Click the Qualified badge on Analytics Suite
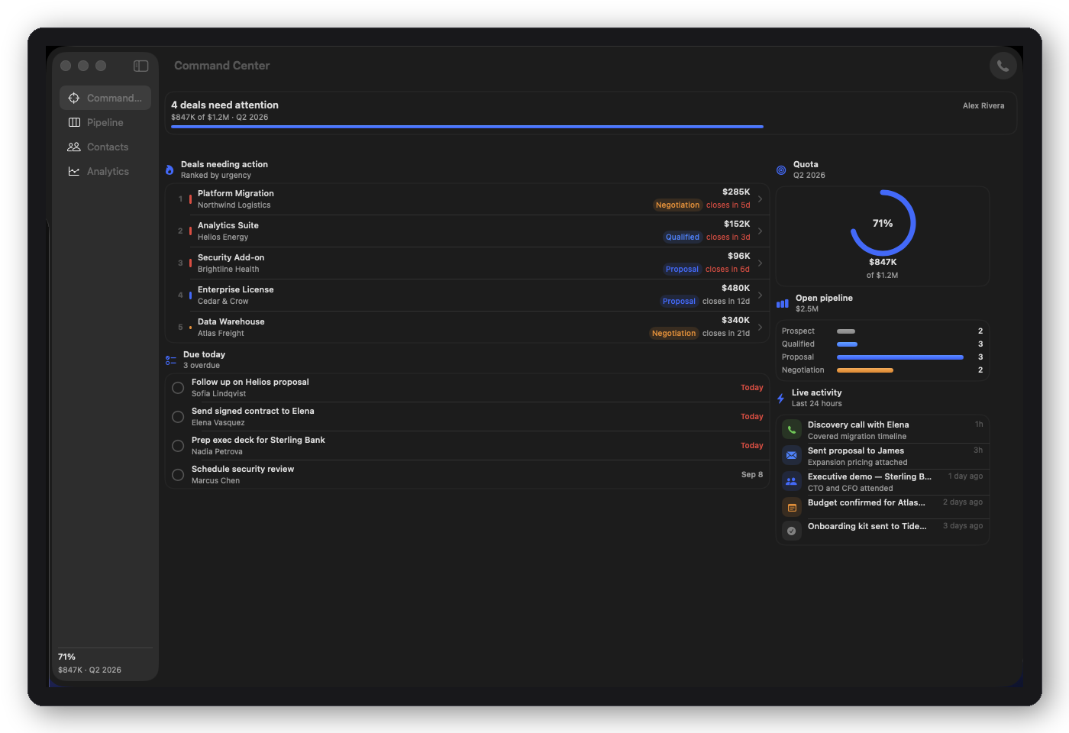 (683, 237)
